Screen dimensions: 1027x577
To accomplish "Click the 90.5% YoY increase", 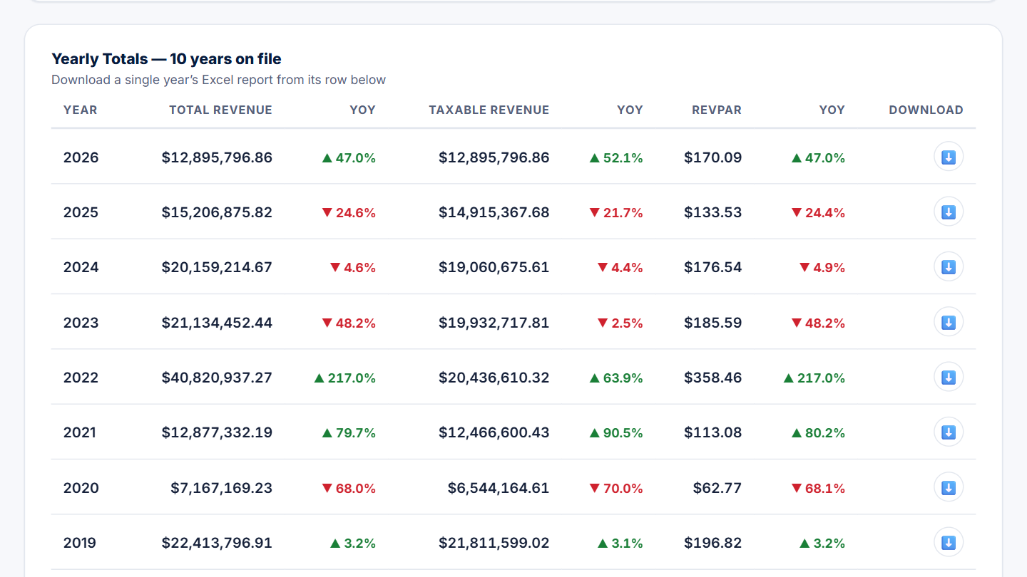I will [616, 432].
